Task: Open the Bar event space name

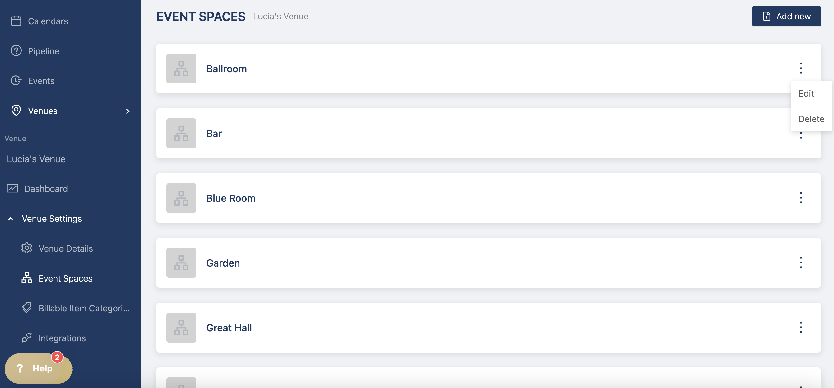Action: coord(214,133)
